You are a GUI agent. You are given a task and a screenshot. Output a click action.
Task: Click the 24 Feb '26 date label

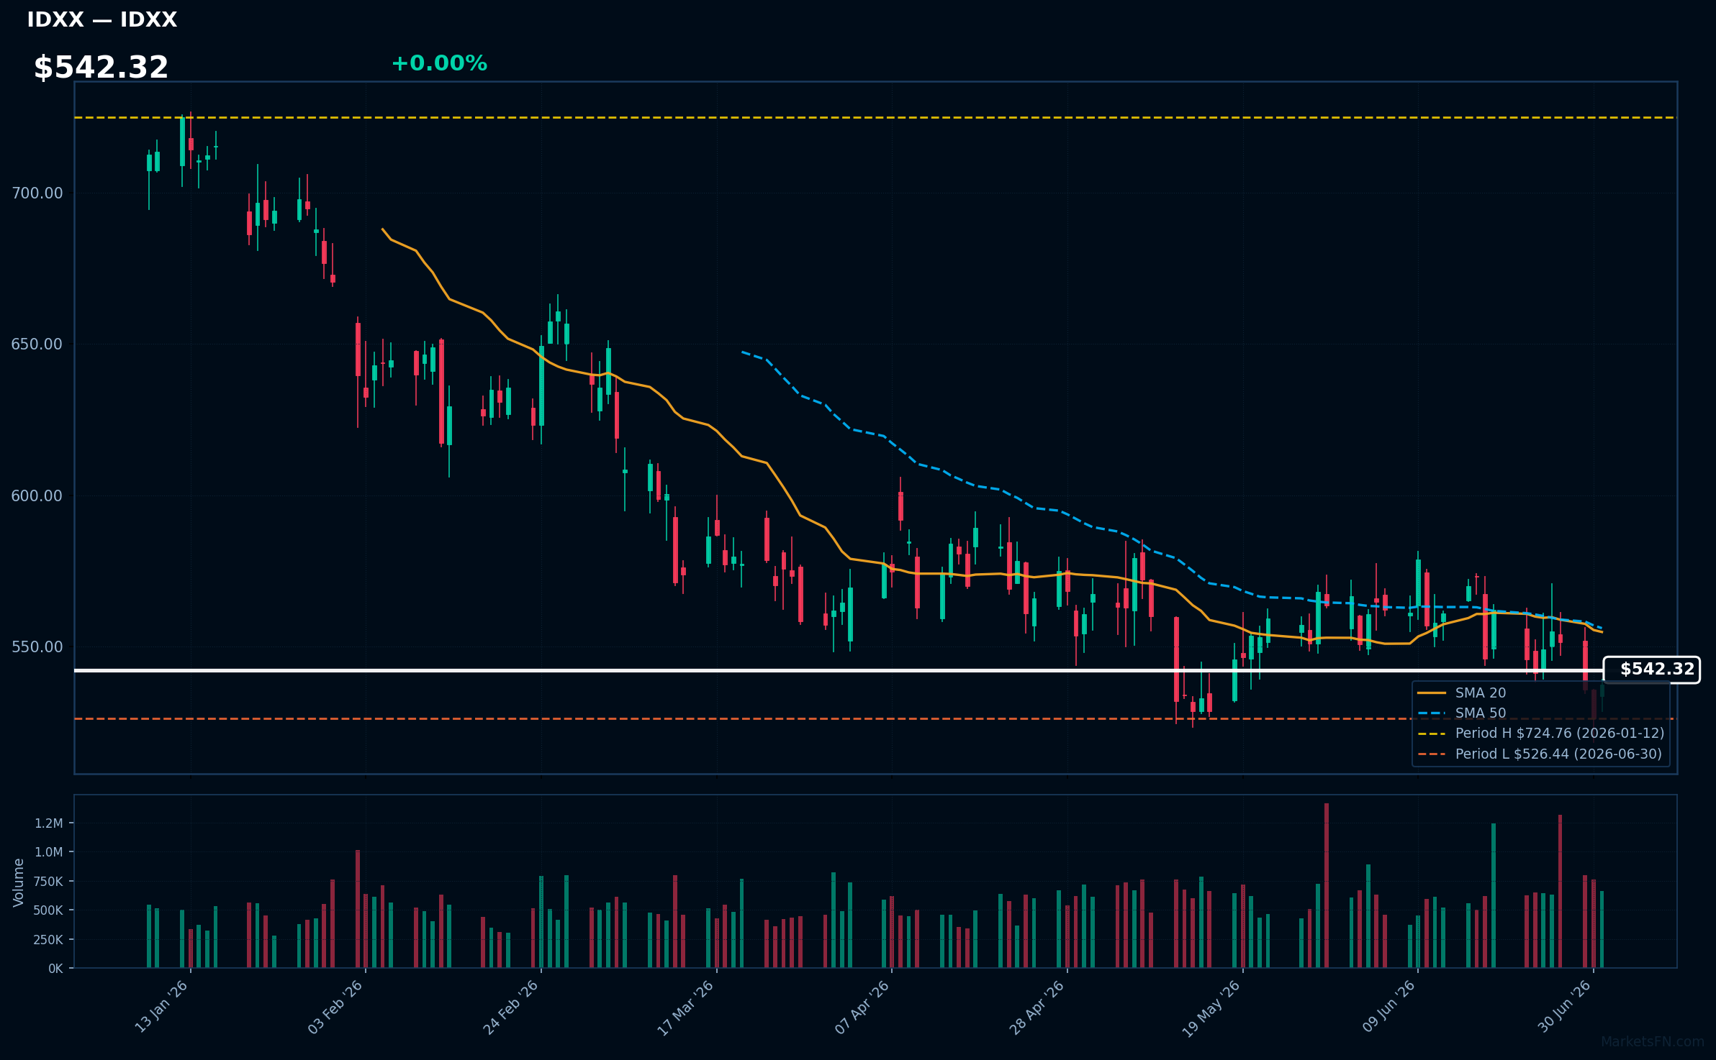510,1007
